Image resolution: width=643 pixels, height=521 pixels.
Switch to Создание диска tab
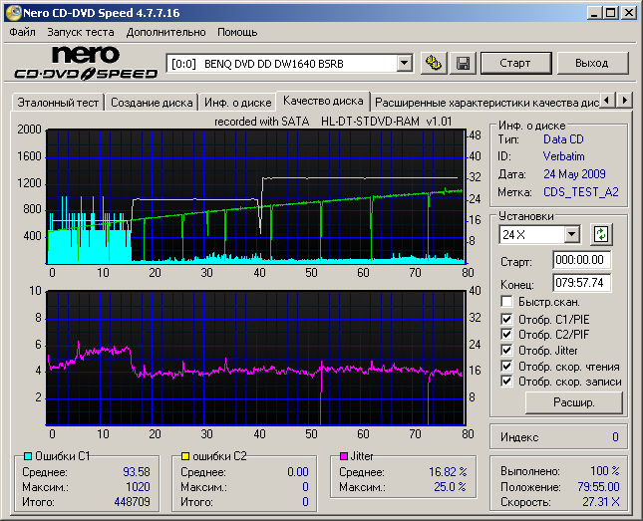pyautogui.click(x=152, y=103)
